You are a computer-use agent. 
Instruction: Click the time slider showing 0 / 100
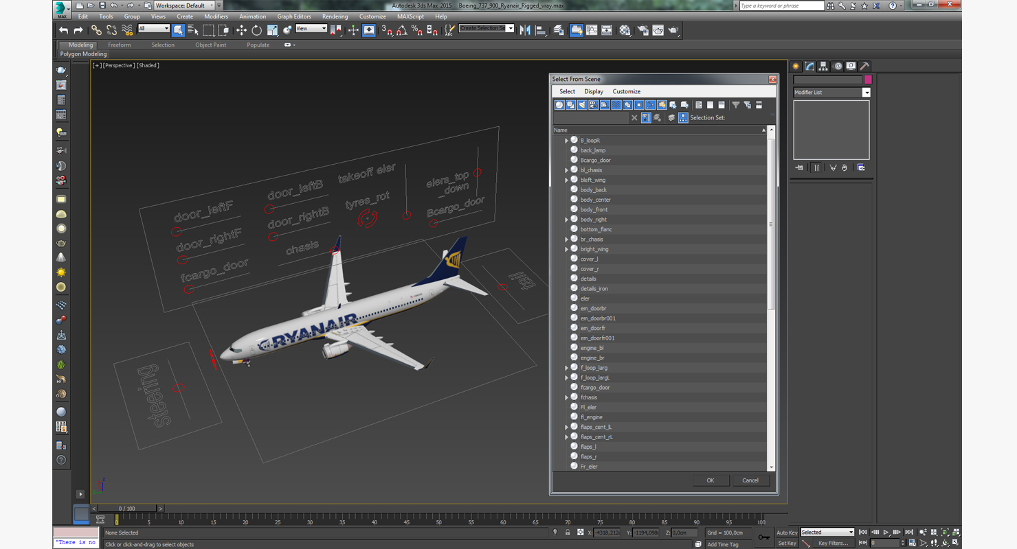coord(128,509)
